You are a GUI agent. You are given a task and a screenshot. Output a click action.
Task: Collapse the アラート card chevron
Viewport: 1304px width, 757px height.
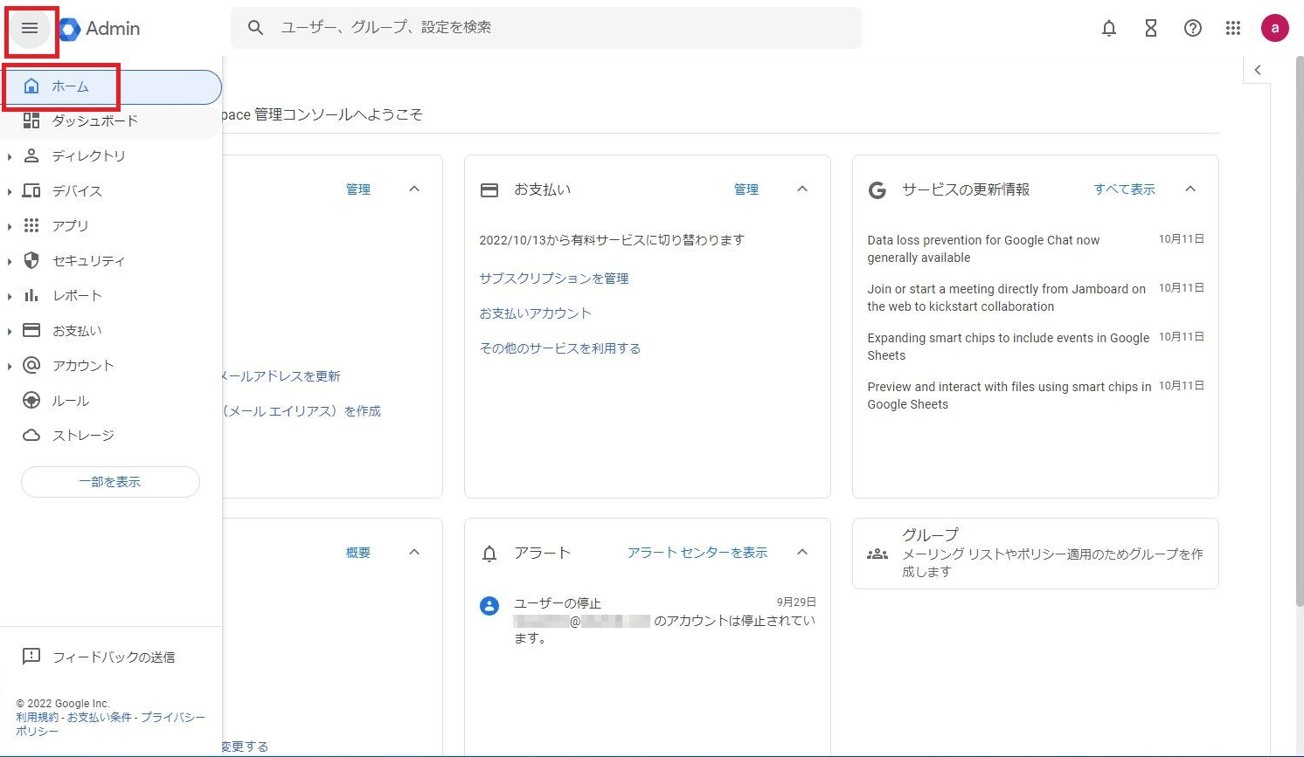click(x=802, y=552)
